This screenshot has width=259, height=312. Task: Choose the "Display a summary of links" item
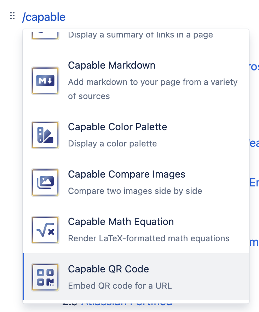[140, 35]
